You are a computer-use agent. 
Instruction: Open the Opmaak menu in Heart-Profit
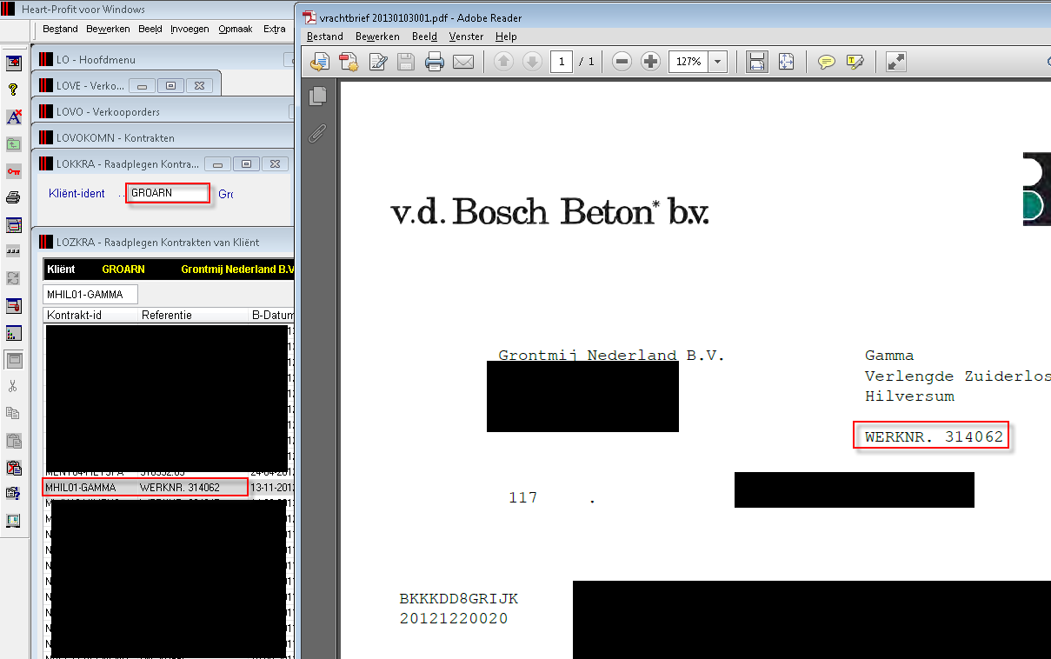point(236,29)
